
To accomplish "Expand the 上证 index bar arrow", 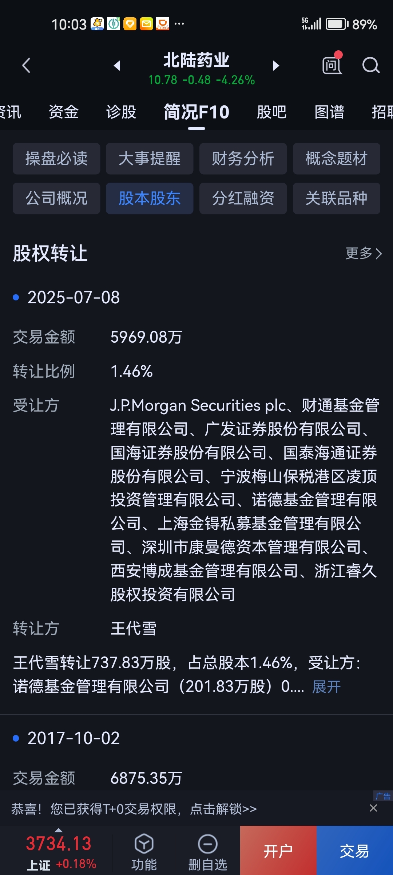I will [x=58, y=830].
